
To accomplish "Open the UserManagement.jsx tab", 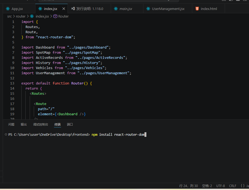I will pyautogui.click(x=168, y=9).
